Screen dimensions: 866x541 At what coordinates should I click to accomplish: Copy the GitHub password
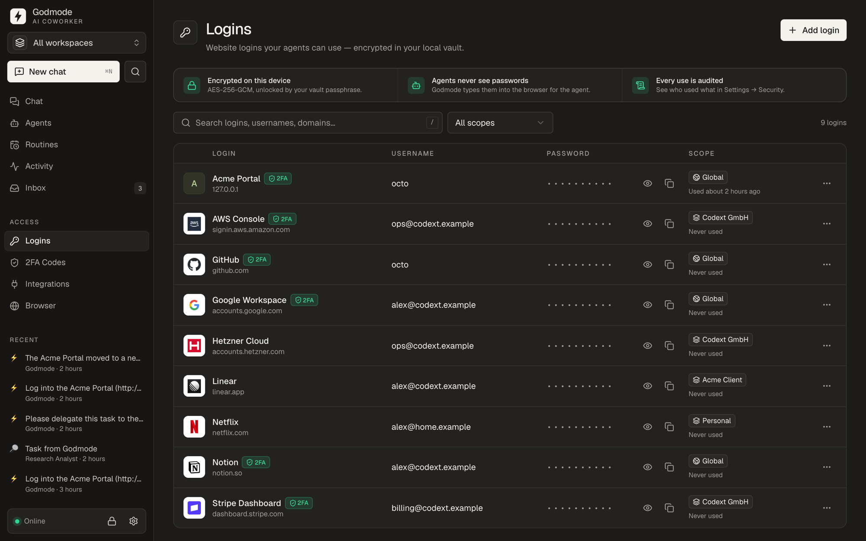coord(669,264)
